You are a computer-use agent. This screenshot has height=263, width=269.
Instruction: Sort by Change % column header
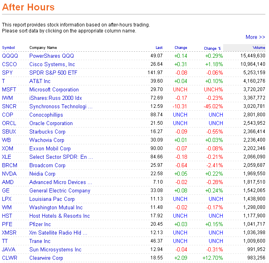click(x=212, y=49)
